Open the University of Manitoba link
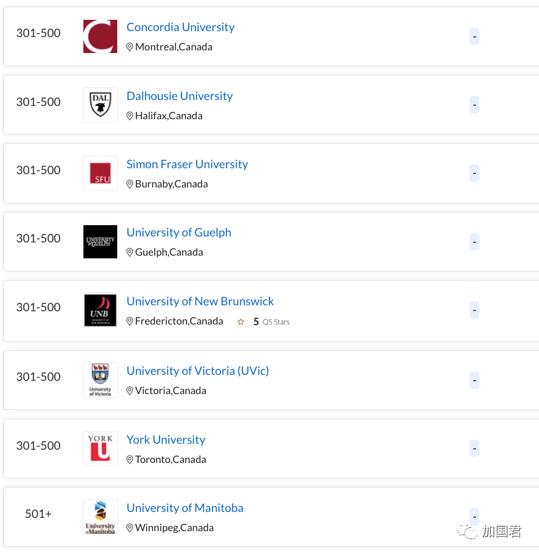The height and width of the screenshot is (555, 539). click(185, 508)
